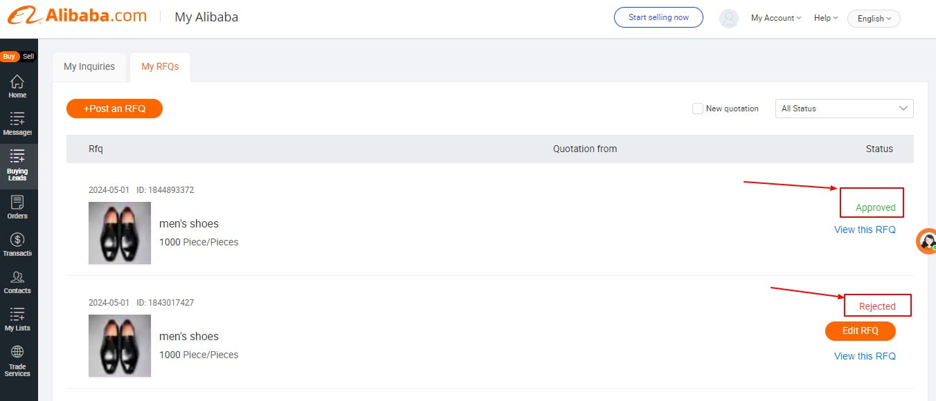Click the user profile avatar icon

(729, 18)
